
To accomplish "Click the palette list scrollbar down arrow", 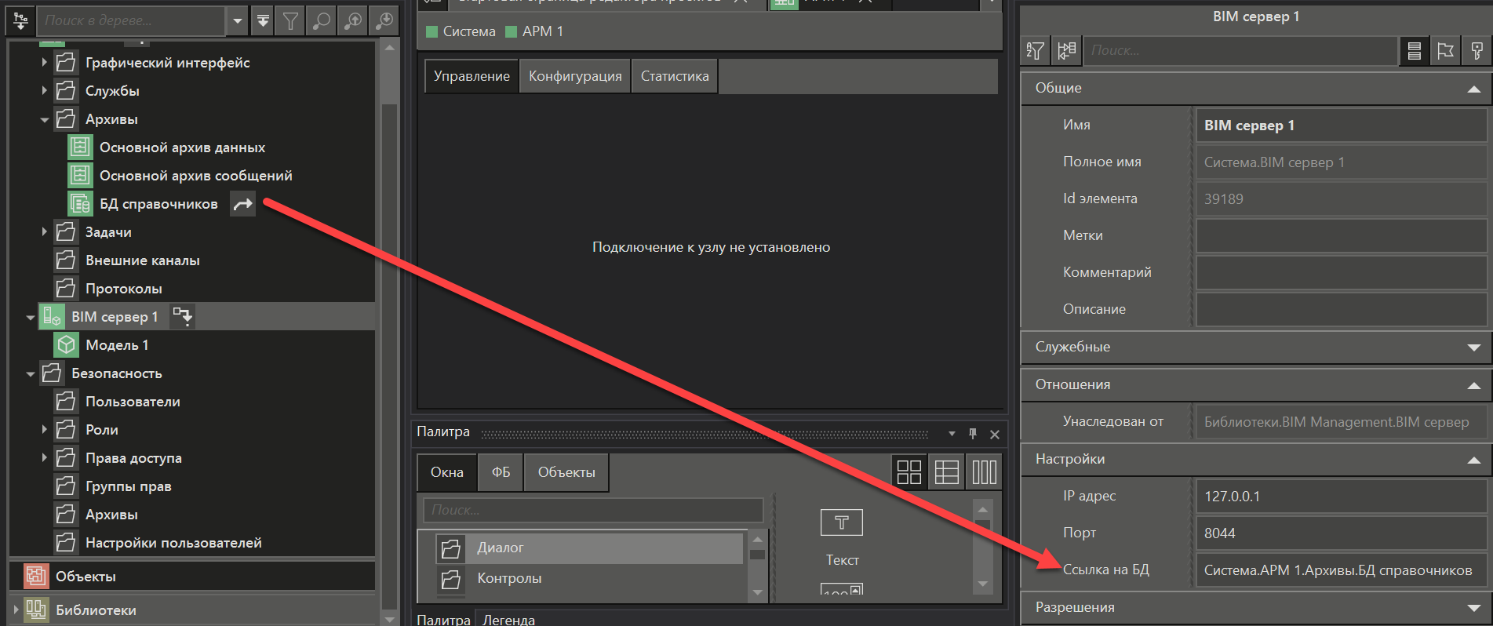I will pyautogui.click(x=757, y=592).
